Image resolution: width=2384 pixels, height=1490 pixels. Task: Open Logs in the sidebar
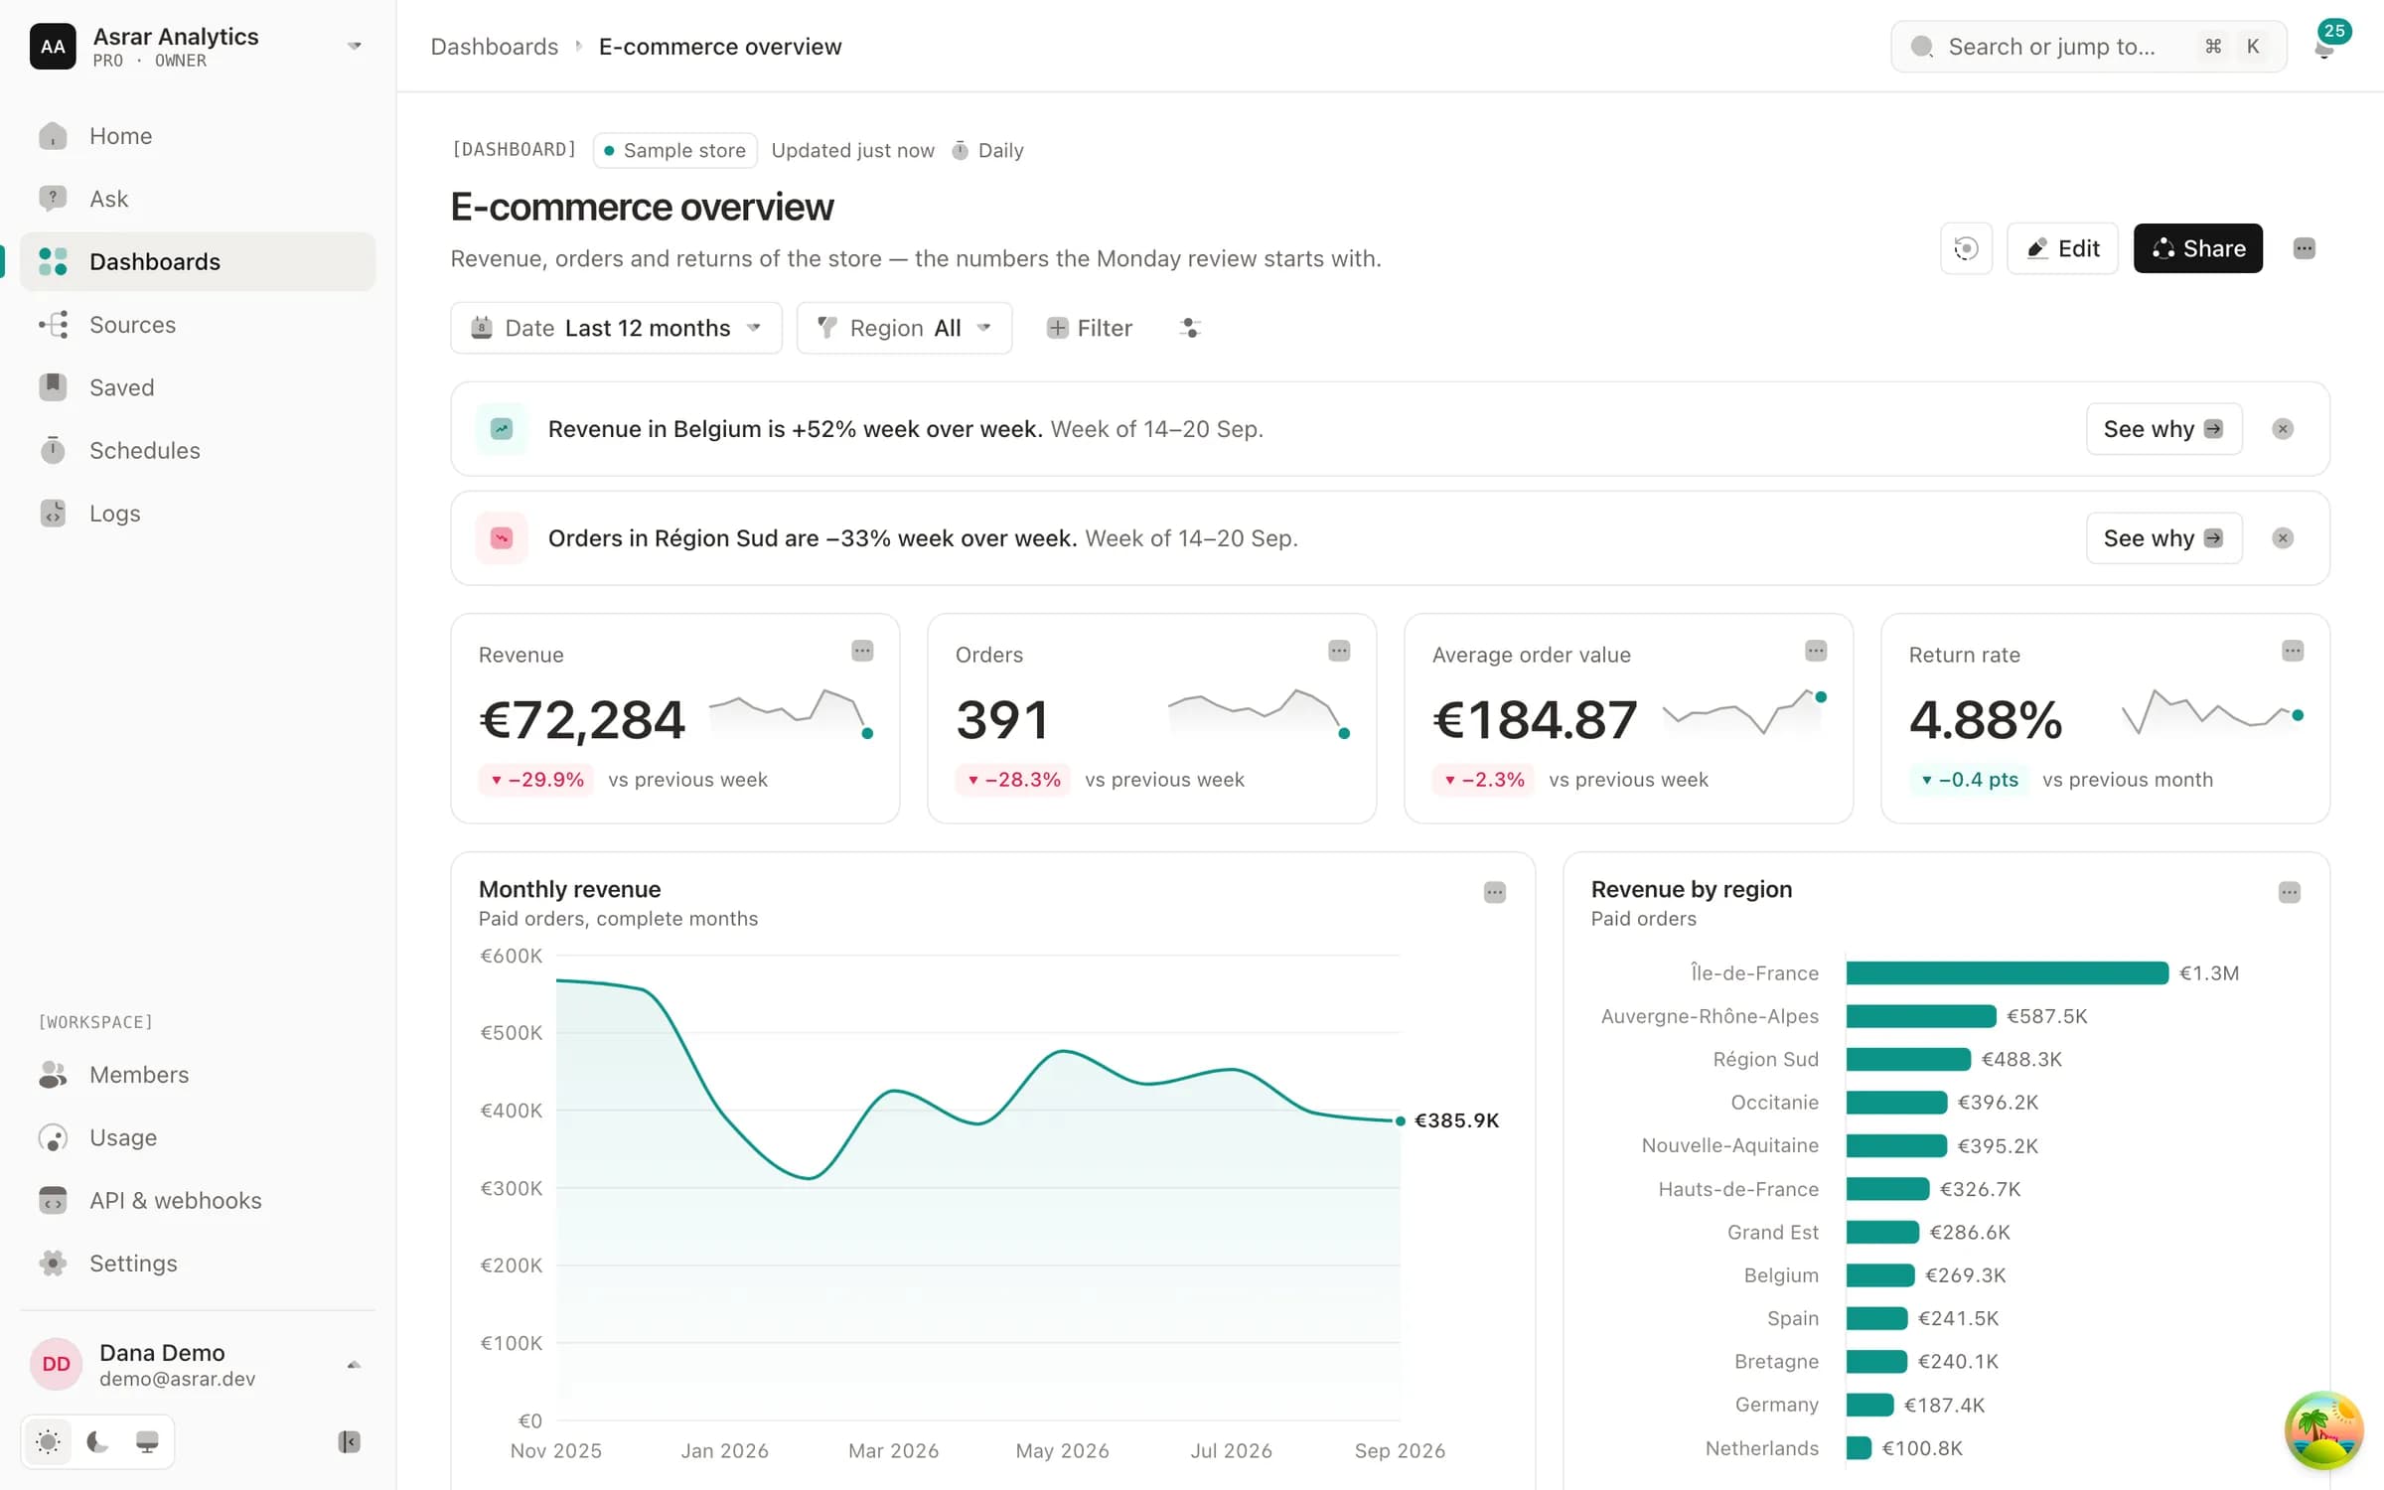point(197,514)
